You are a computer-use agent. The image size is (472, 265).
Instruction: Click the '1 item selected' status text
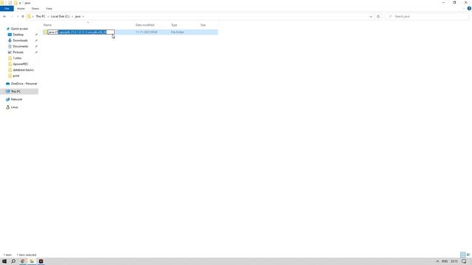27,255
